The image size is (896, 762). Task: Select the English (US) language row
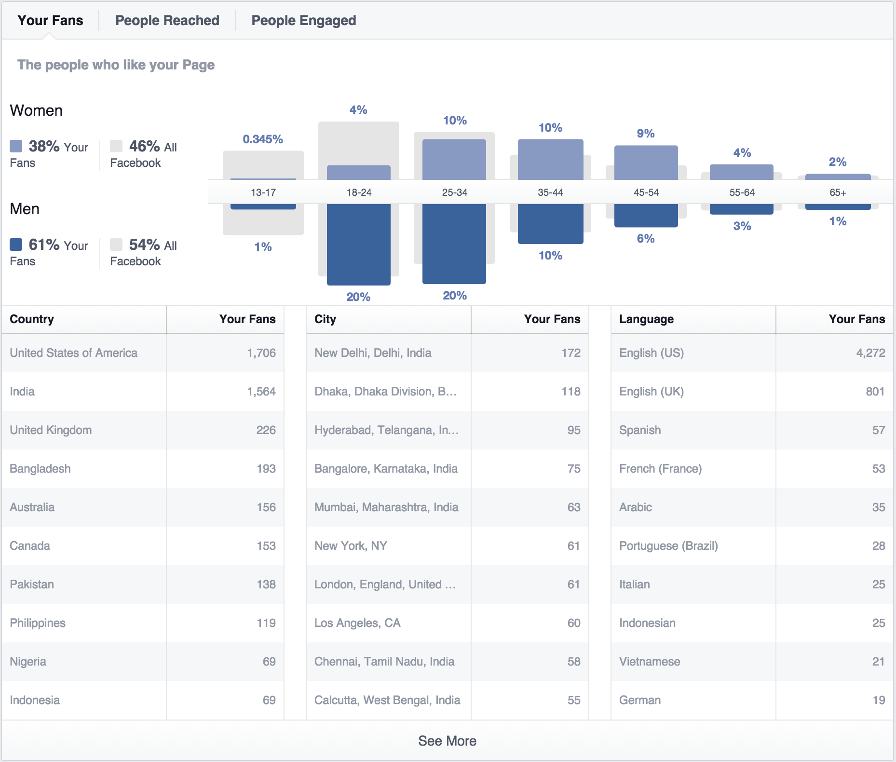click(752, 353)
